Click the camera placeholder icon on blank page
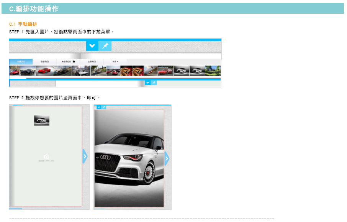This screenshot has height=222, width=347. click(x=46, y=157)
